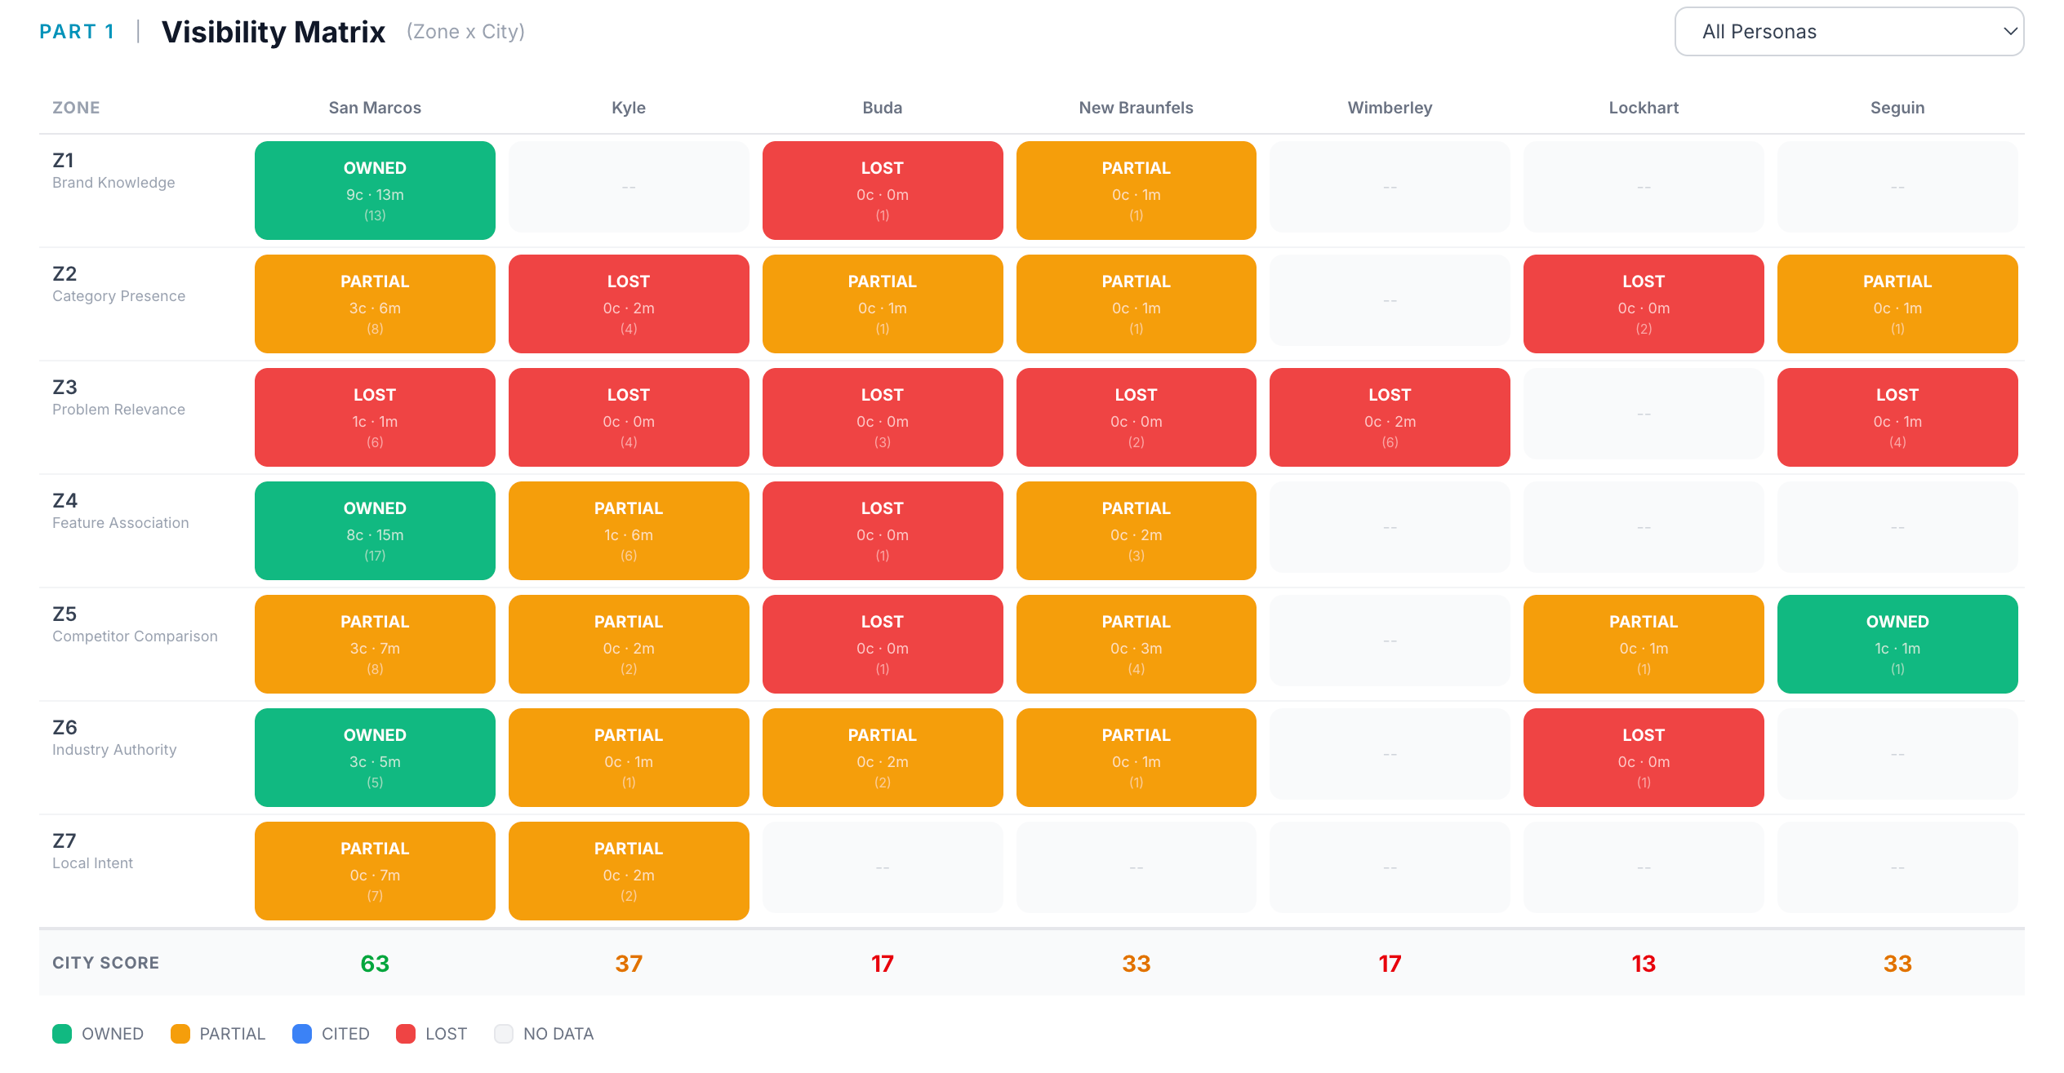2064x1073 pixels.
Task: Select the San Marcos column header
Action: [x=375, y=108]
